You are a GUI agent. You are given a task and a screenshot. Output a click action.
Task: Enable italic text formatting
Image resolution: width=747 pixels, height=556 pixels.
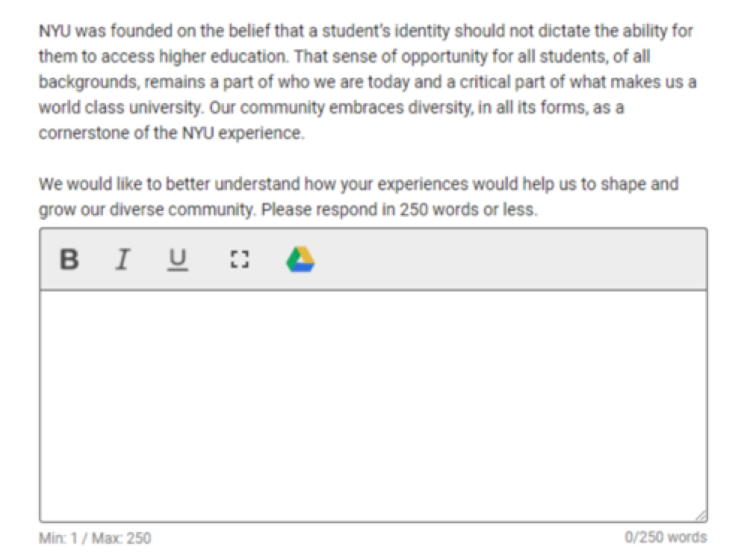123,259
